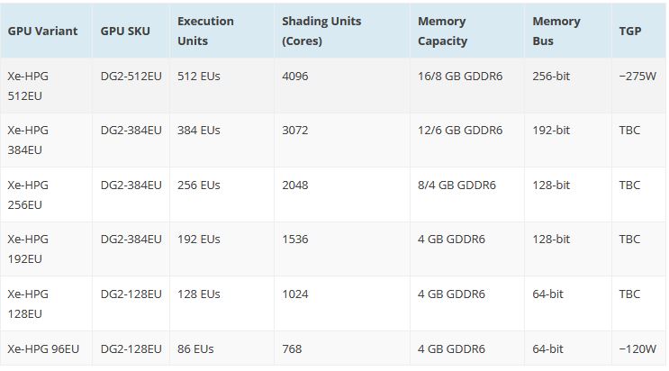
Task: Select the 192-bit memory bus cell
Action: click(551, 131)
